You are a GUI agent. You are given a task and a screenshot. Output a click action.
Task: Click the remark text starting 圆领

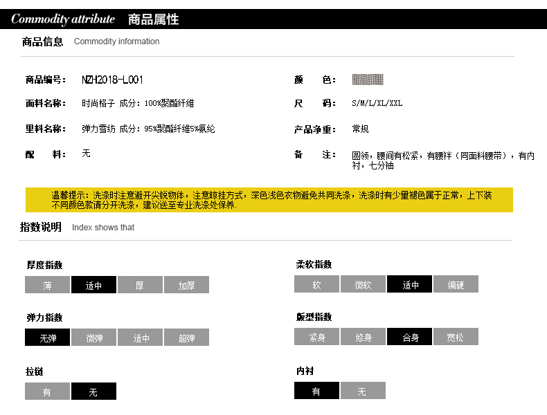(x=443, y=160)
